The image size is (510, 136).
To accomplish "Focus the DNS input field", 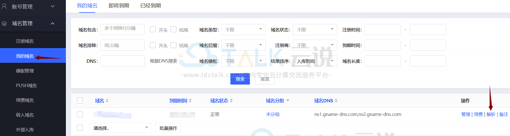I will click(x=122, y=61).
